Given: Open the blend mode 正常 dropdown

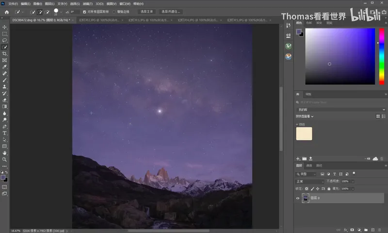Looking at the screenshot, I should tap(310, 182).
